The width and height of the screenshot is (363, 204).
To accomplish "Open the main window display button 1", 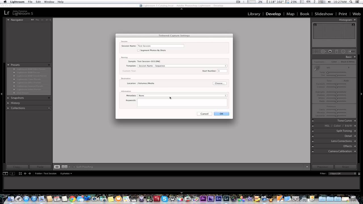I will click(5, 173).
